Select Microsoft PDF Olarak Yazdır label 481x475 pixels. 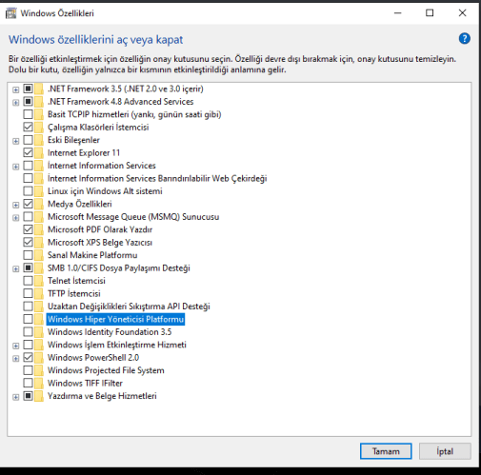tap(100, 229)
